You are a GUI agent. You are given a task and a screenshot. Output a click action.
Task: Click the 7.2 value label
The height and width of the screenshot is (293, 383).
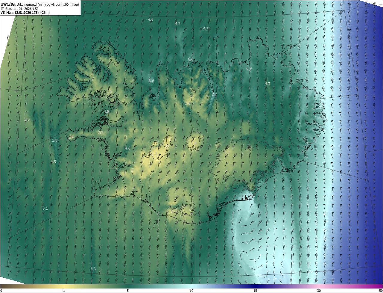pos(214,94)
